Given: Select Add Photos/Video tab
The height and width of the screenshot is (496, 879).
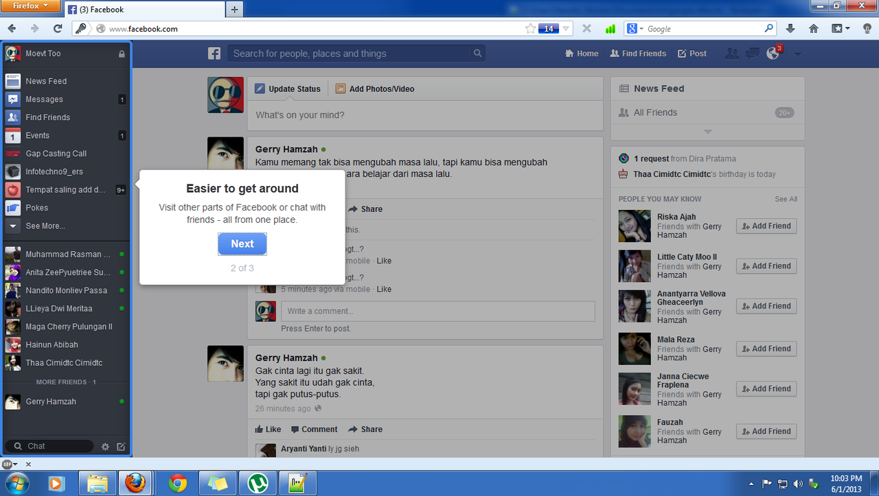Looking at the screenshot, I should 375,88.
